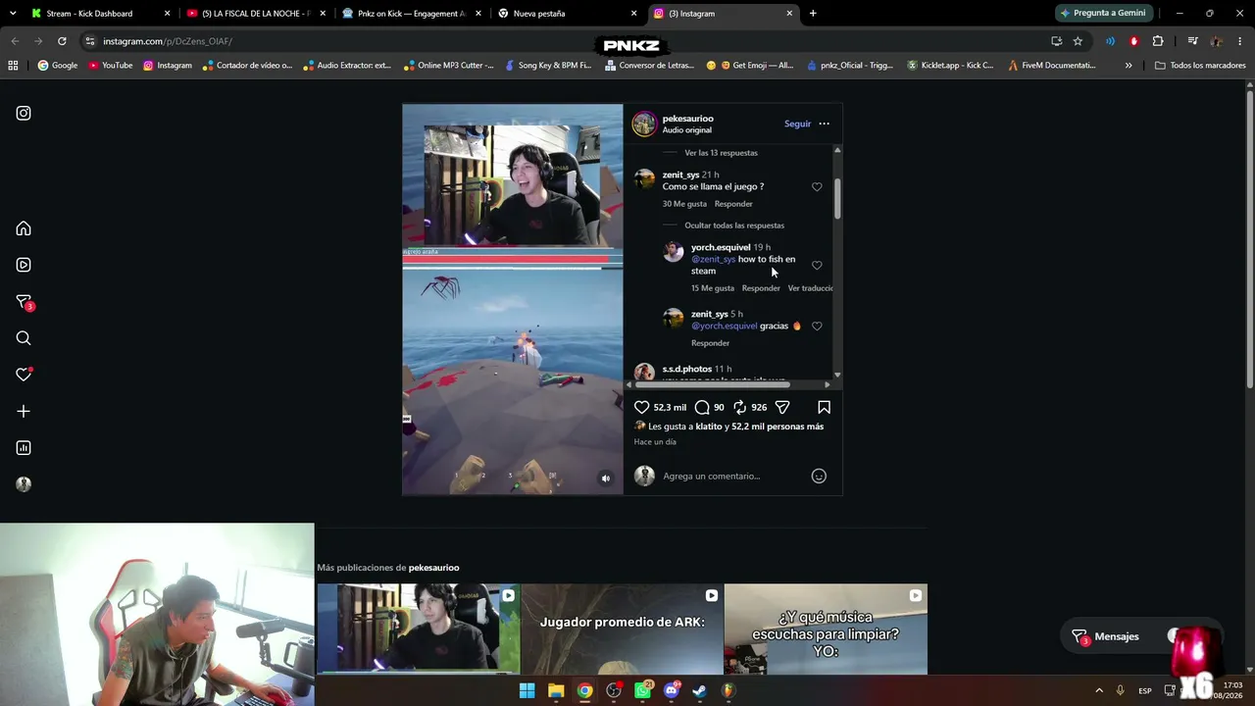The width and height of the screenshot is (1255, 706).
Task: Open profile avatar in the sidebar
Action: [24, 484]
